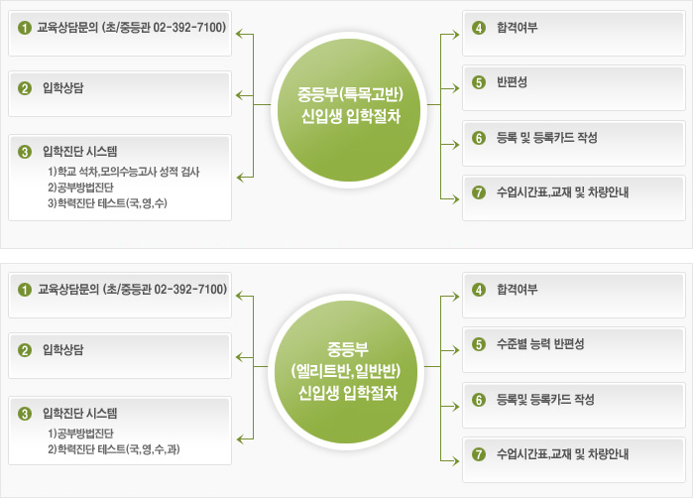Open top 교육상담문의 (초/중등관 02-392-7100) box
The image size is (694, 500).
120,34
